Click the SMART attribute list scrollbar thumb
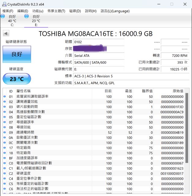This screenshot has height=196, width=192. coord(186,128)
